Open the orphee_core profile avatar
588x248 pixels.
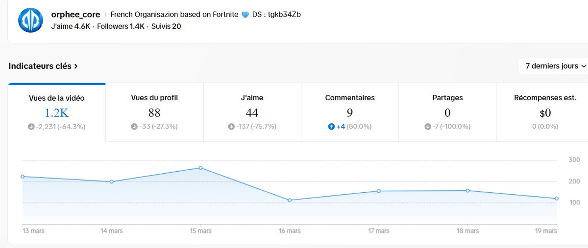pos(31,21)
